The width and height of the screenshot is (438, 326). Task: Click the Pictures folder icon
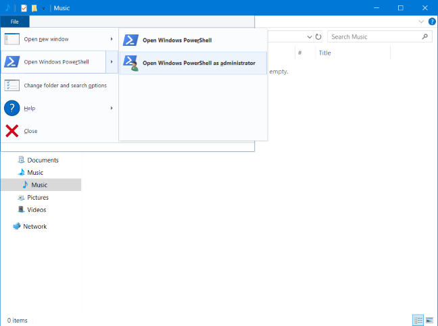tap(21, 198)
